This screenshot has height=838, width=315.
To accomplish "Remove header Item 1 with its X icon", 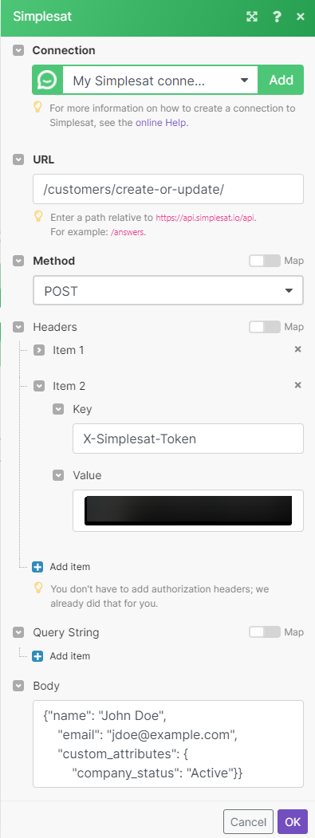I will tap(298, 349).
